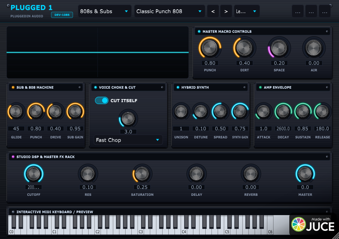
Task: Click the UNISON knob in Hybrid Synth
Action: 181,111
